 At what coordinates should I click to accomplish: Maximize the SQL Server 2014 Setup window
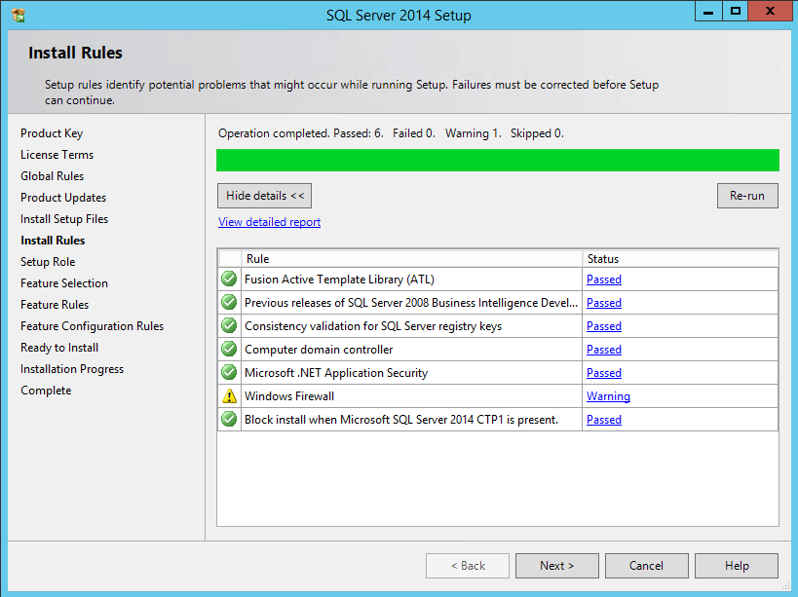[x=735, y=11]
